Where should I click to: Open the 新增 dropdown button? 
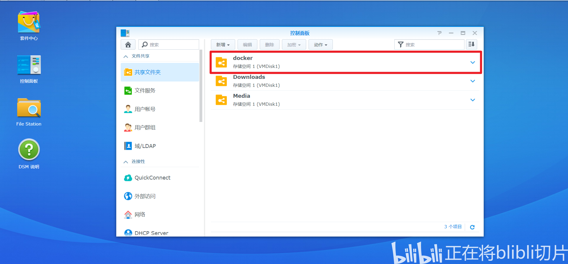223,45
